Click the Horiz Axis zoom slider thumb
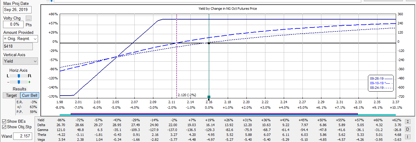416x142 pixels. pyautogui.click(x=19, y=82)
